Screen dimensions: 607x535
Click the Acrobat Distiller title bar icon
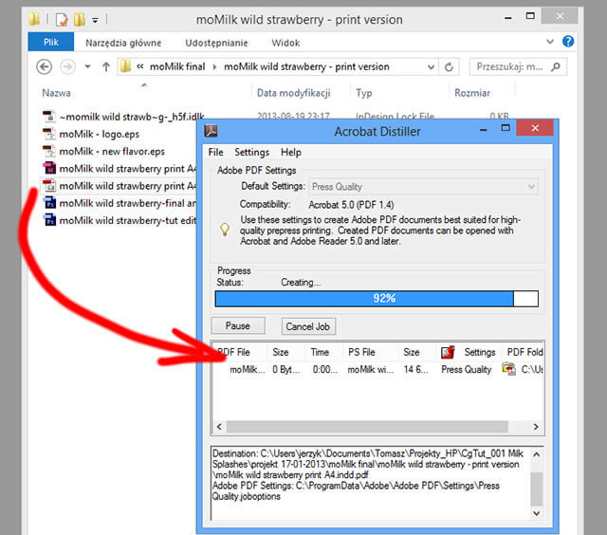tap(211, 131)
